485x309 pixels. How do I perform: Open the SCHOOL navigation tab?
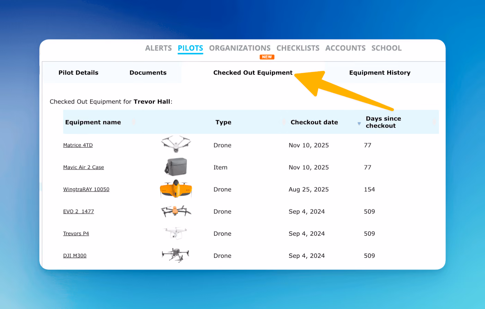pos(386,48)
